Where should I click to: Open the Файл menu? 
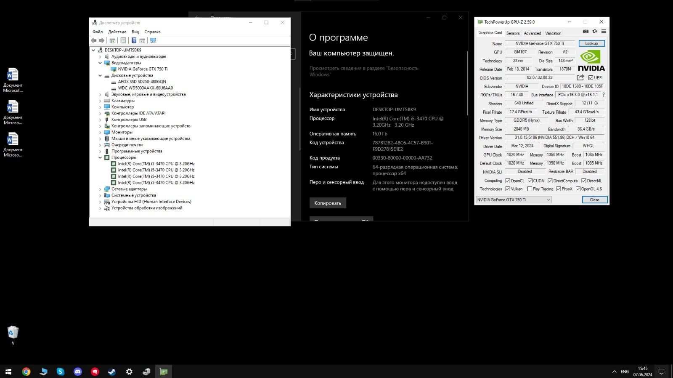click(98, 32)
